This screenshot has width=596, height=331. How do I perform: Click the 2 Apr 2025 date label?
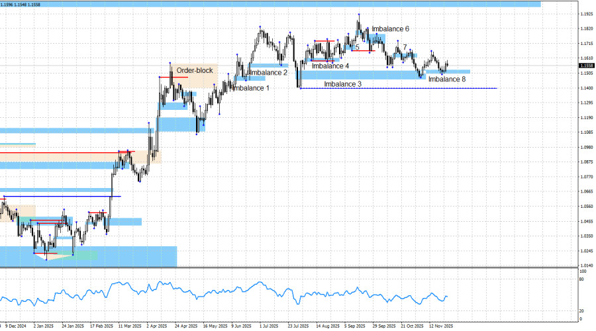tap(157, 326)
